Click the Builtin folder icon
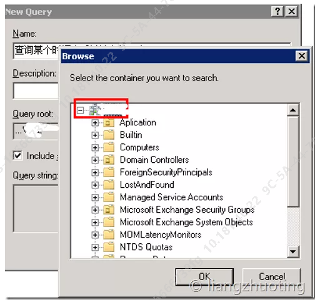The image size is (315, 300). tap(109, 135)
